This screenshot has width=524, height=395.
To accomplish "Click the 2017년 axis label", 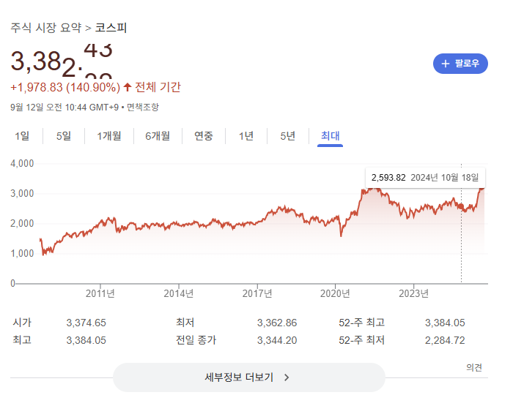I will pos(257,293).
